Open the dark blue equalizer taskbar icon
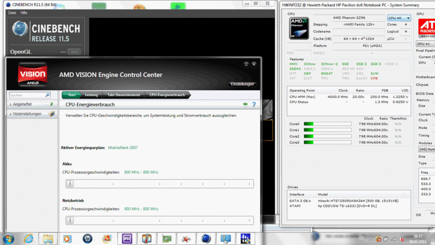This screenshot has height=245, width=435. tap(245, 238)
